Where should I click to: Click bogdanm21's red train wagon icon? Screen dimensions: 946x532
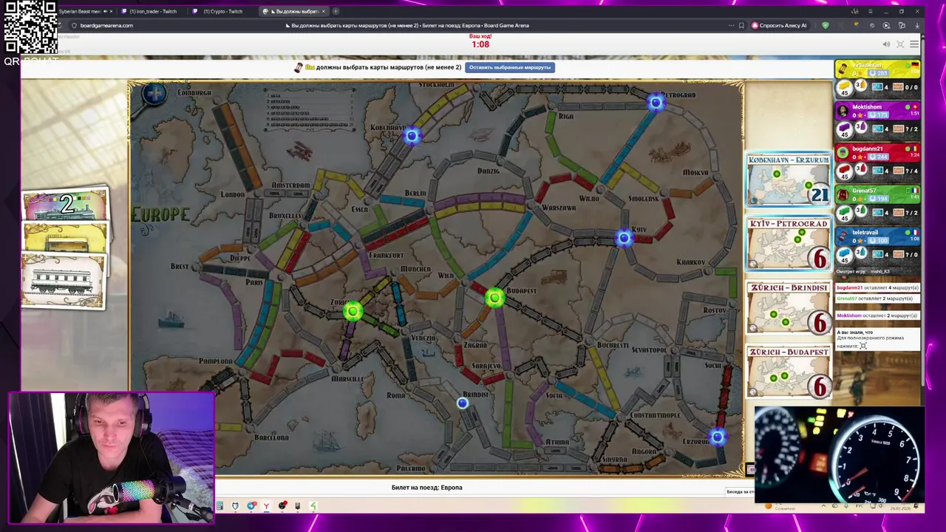coord(843,170)
